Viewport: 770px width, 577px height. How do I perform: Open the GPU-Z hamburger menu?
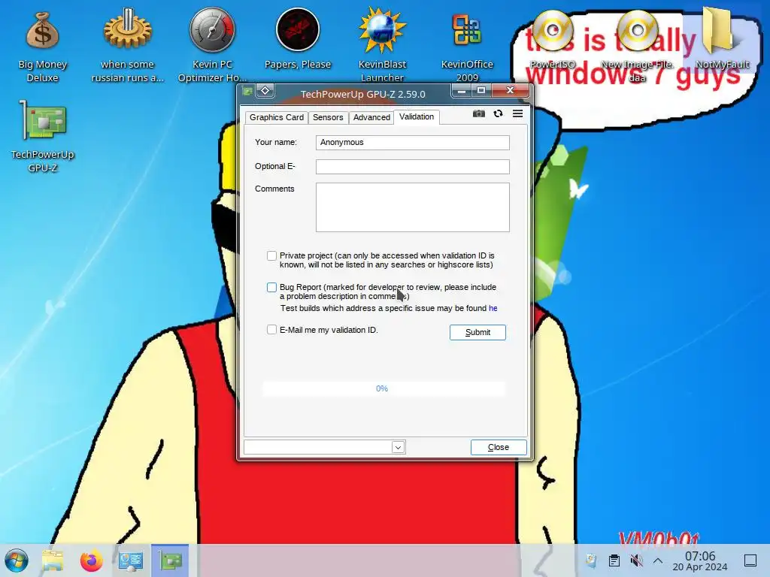[517, 114]
